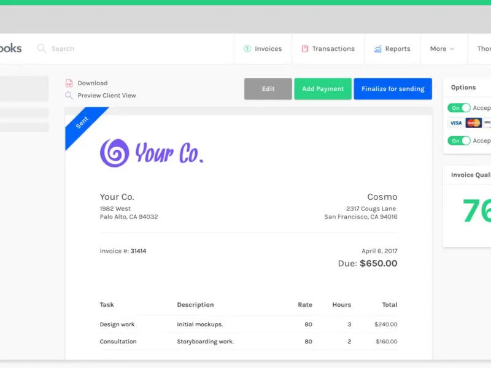The image size is (491, 368).
Task: Open the user account menu at top right
Action: pyautogui.click(x=484, y=49)
